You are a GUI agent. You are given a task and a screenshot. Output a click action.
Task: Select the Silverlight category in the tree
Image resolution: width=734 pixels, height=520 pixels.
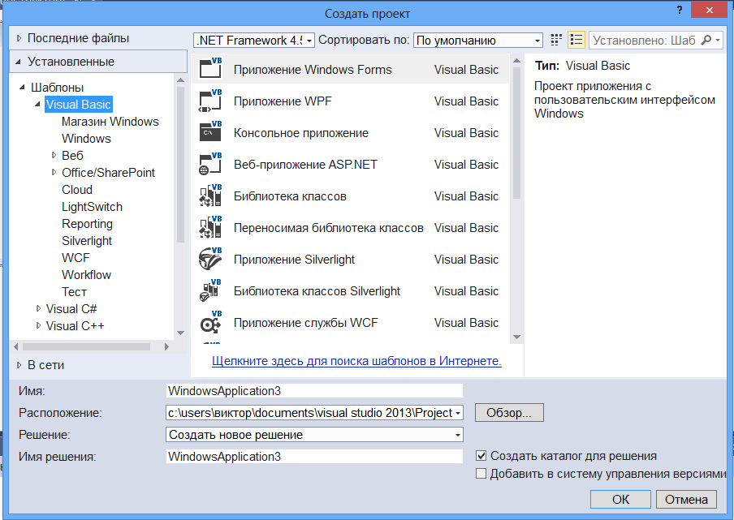[87, 241]
